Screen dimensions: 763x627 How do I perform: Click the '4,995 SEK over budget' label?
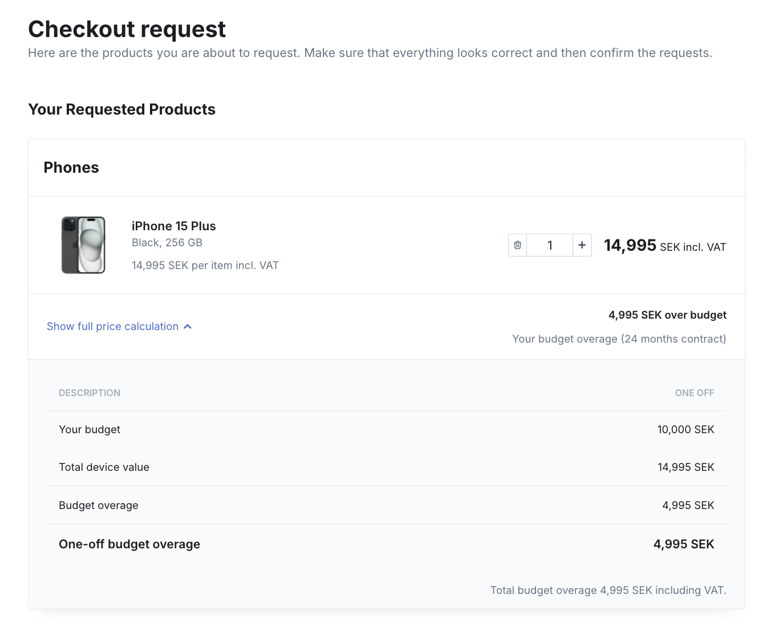pyautogui.click(x=667, y=315)
